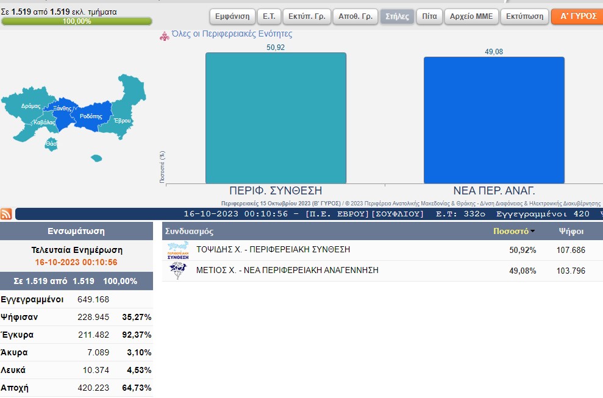This screenshot has height=398, width=603.
Task: Toggle the Εμφάνιση display button
Action: point(232,16)
